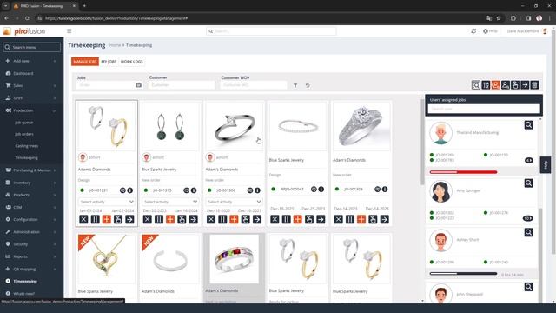The width and height of the screenshot is (556, 313).
Task: Switch to the My Jobs tab
Action: (109, 62)
